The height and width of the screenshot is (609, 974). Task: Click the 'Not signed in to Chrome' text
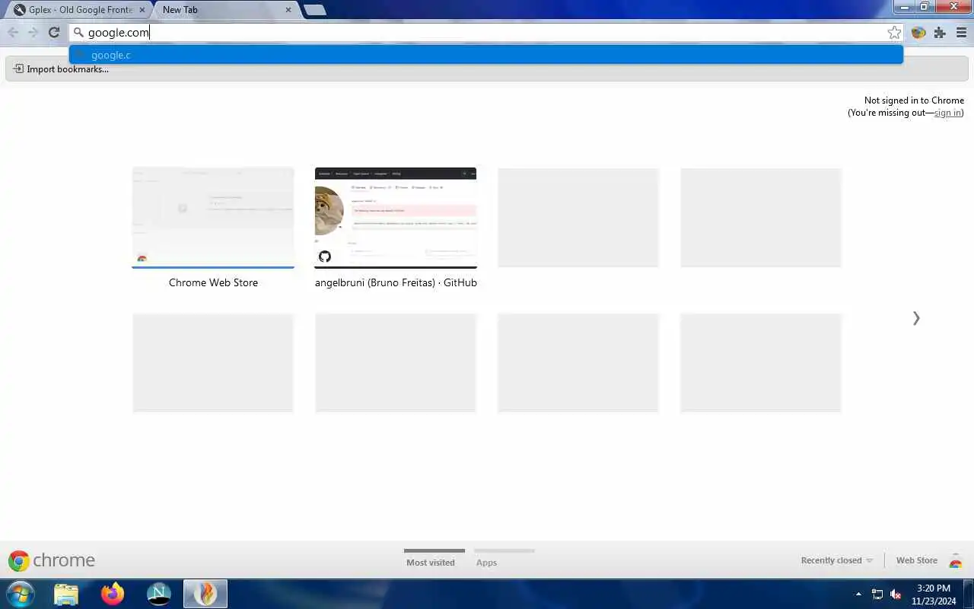(x=914, y=100)
